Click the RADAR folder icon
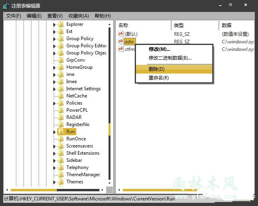The height and width of the screenshot is (206, 258). coord(61,117)
